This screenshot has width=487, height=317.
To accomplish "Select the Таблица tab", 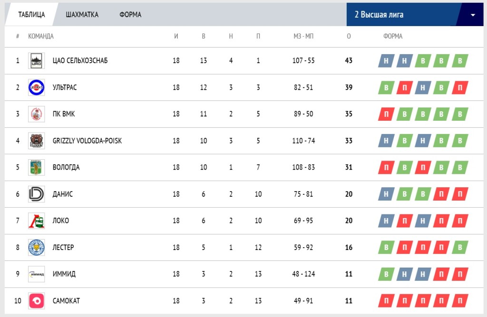I will 31,15.
